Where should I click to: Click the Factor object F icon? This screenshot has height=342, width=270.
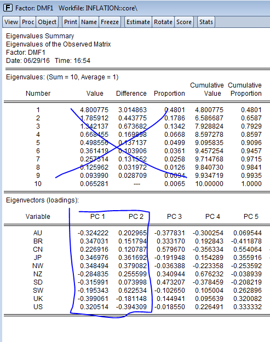click(x=8, y=8)
